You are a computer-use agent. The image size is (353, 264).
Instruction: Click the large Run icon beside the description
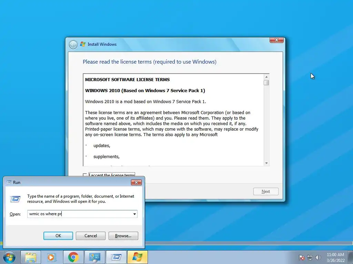point(15,199)
